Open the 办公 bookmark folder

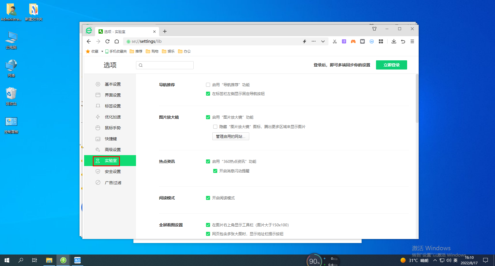[x=184, y=51]
